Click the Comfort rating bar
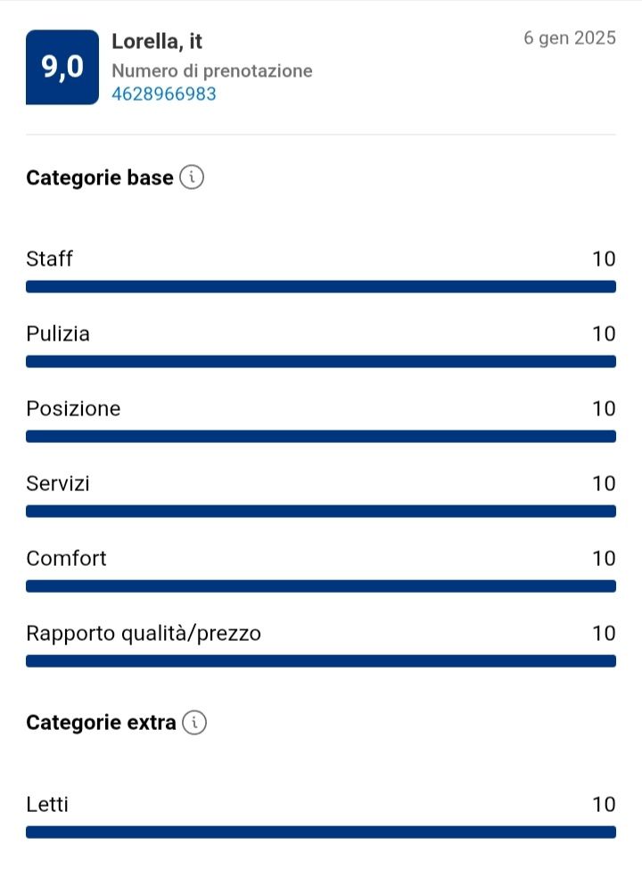Screen dimensions: 642x869 click(x=321, y=586)
